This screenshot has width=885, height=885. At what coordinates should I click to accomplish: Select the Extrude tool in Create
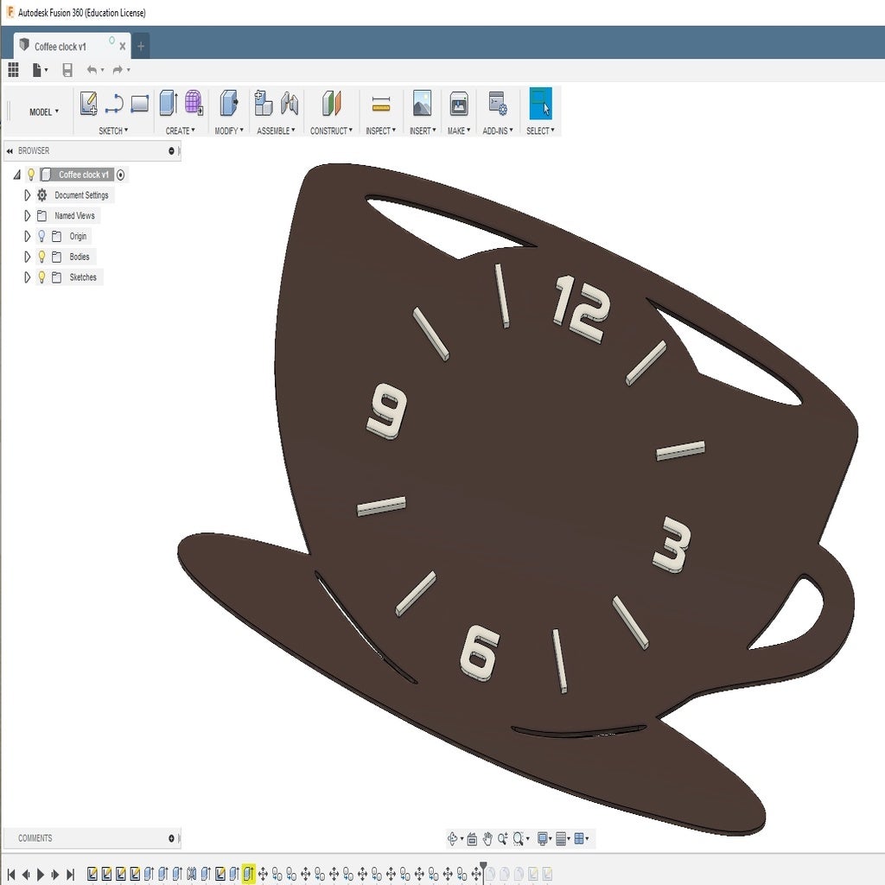coord(169,104)
